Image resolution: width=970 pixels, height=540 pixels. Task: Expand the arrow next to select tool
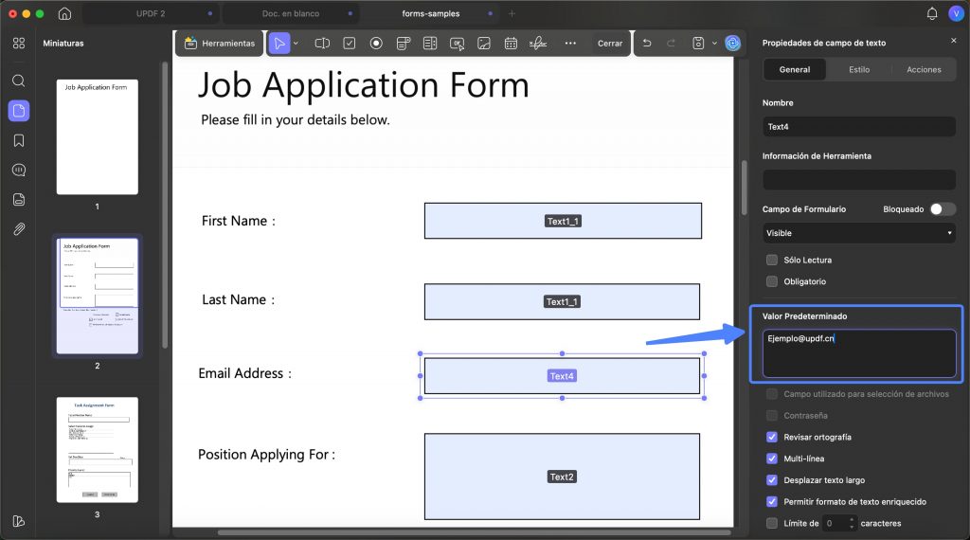pos(296,44)
